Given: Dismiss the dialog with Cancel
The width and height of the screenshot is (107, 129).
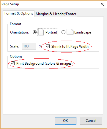Looking at the screenshot, I should tap(91, 121).
